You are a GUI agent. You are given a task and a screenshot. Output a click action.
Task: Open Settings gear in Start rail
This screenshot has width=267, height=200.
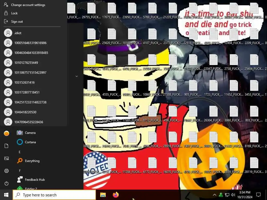click(x=7, y=171)
